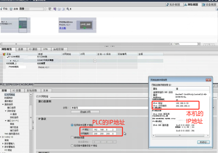Click the details dialog horizontal scrollbar
This screenshot has width=218, height=153.
click(x=180, y=136)
